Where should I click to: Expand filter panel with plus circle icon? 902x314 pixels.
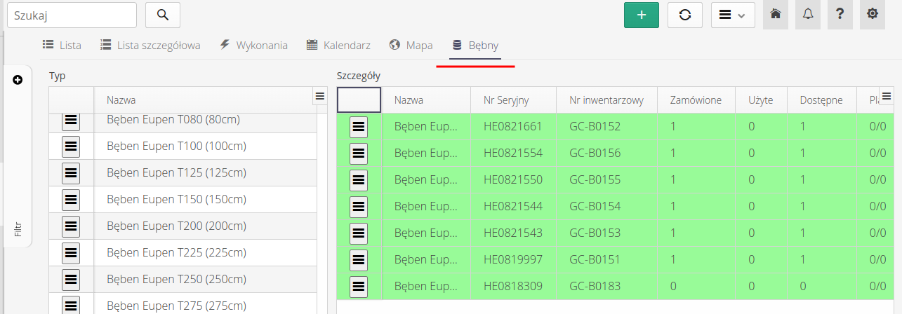click(18, 80)
